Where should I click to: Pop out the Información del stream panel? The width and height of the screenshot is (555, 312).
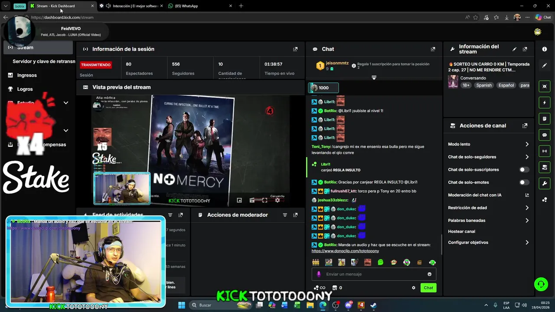click(x=525, y=49)
